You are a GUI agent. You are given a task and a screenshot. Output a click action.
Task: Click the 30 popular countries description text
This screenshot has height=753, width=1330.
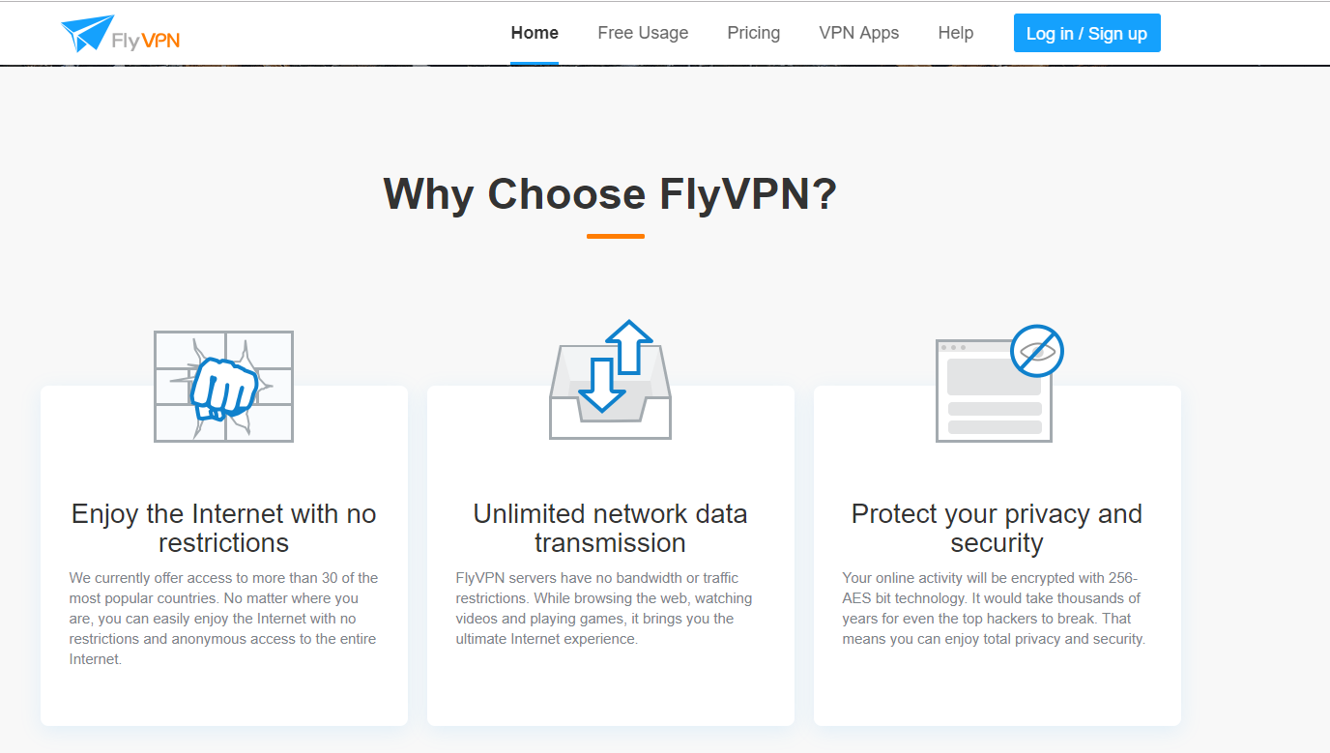(223, 619)
